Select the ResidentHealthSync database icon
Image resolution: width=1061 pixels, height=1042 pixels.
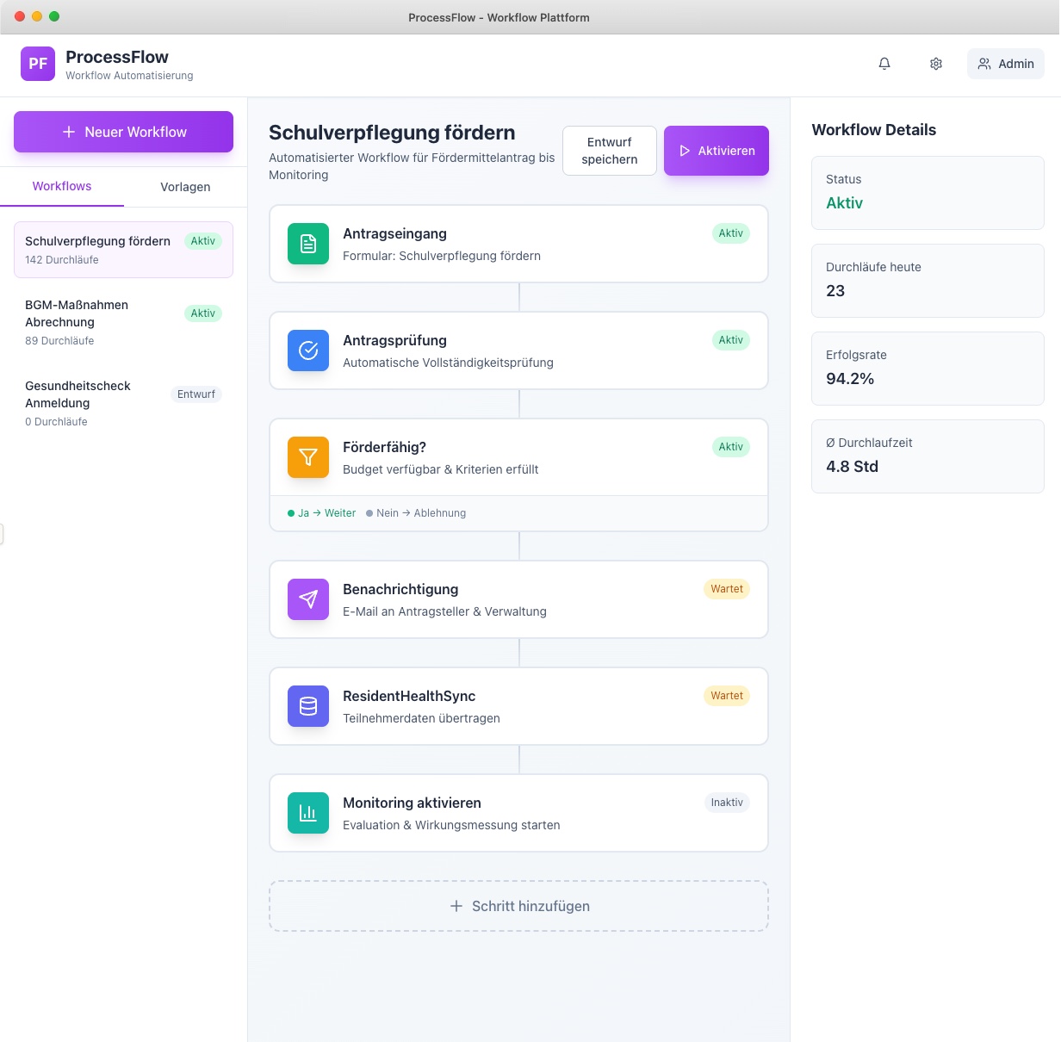(307, 706)
